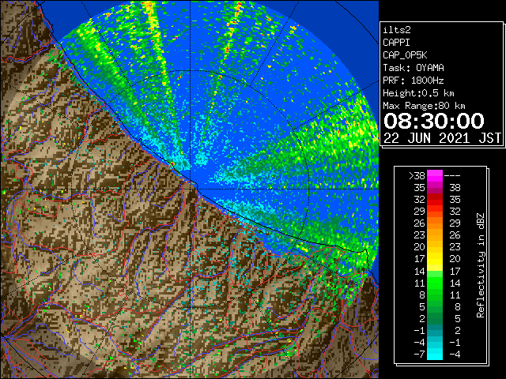This screenshot has width=506, height=379.
Task: Select the ilts2 label in info box
Action: pyautogui.click(x=397, y=30)
